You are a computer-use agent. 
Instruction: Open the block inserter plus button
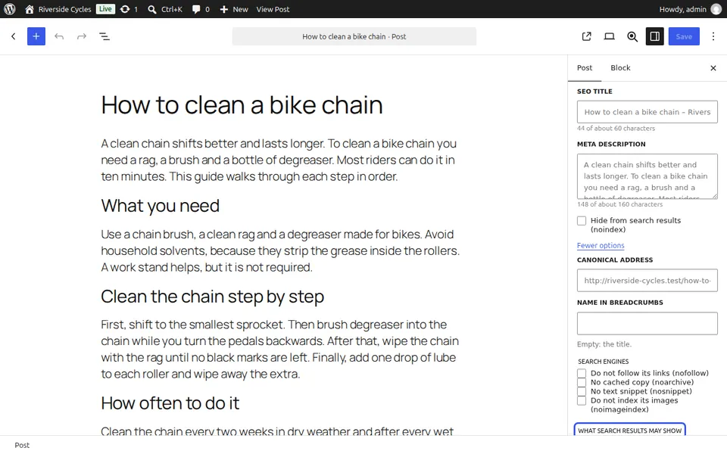tap(36, 36)
